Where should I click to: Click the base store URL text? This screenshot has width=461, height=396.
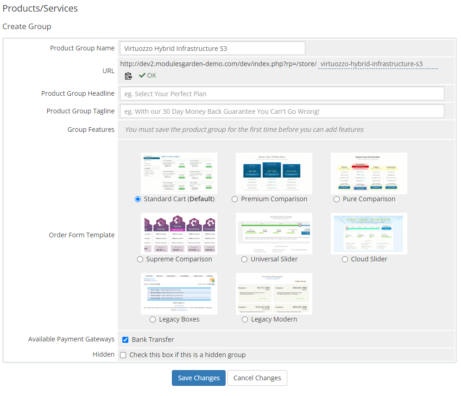218,64
